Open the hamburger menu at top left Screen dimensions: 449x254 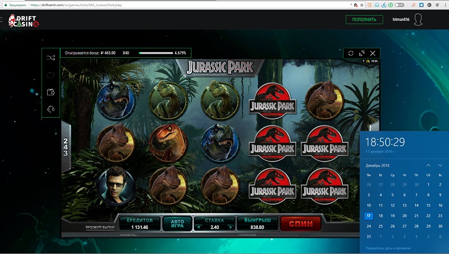click(x=2, y=20)
